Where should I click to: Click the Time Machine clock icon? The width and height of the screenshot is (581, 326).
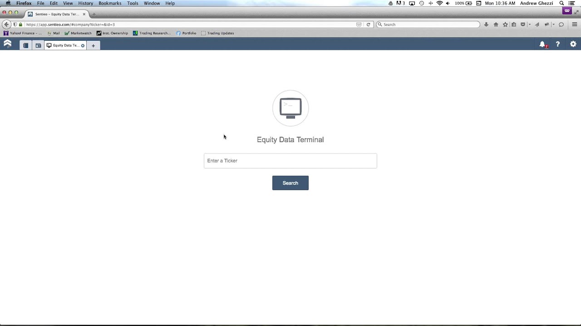point(422,3)
